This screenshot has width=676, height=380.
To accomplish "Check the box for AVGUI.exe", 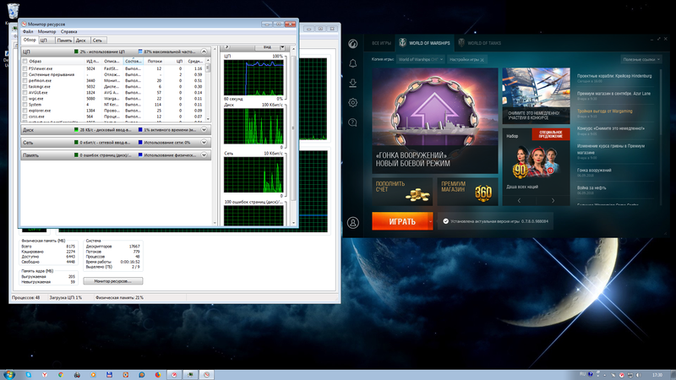I will coord(25,93).
